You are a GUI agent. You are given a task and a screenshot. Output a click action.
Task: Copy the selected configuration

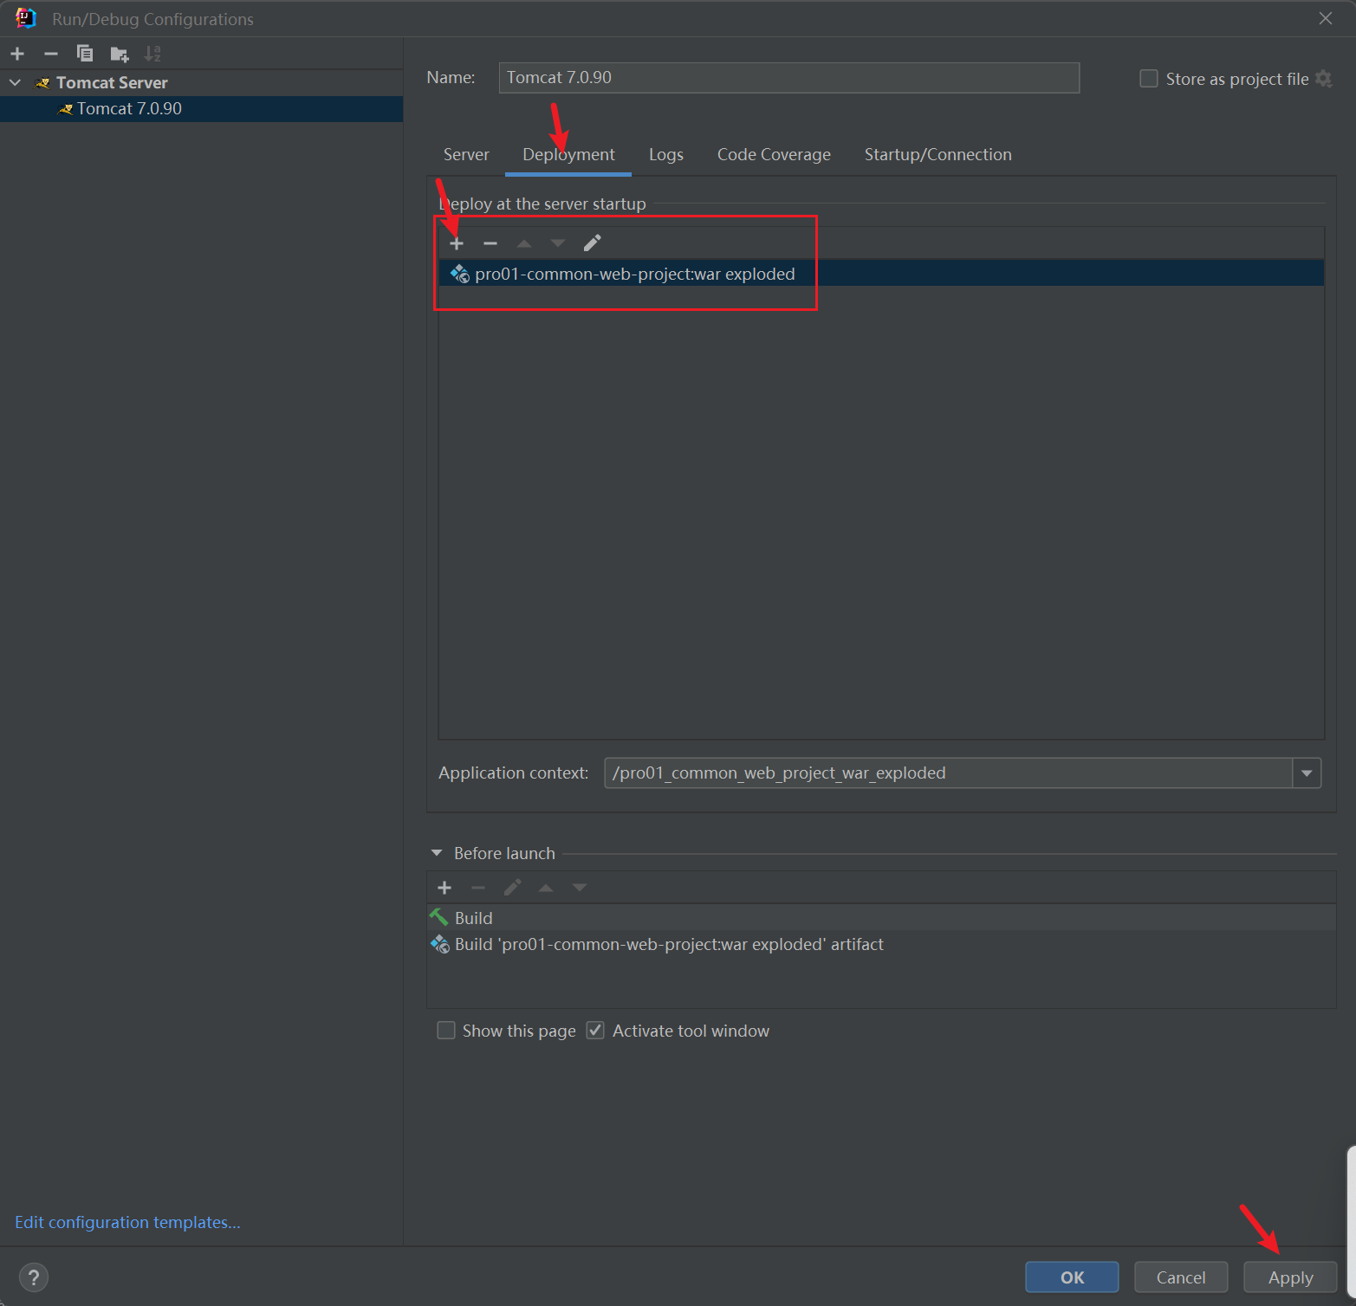click(x=85, y=54)
